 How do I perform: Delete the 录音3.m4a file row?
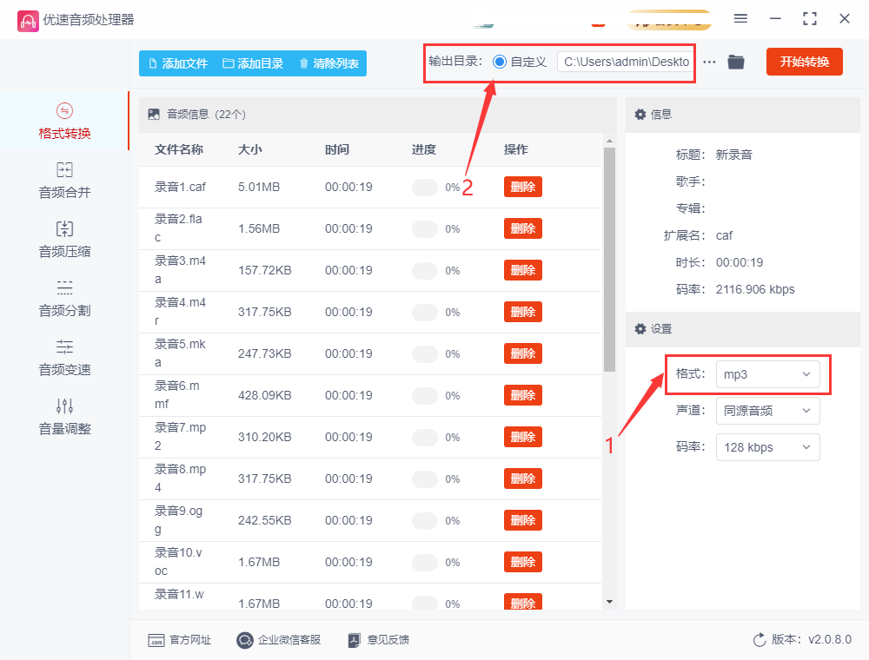tap(522, 270)
